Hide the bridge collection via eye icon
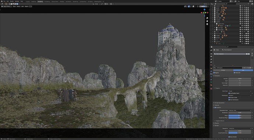Image resolution: width=254 pixels, height=140 pixels. (244, 16)
